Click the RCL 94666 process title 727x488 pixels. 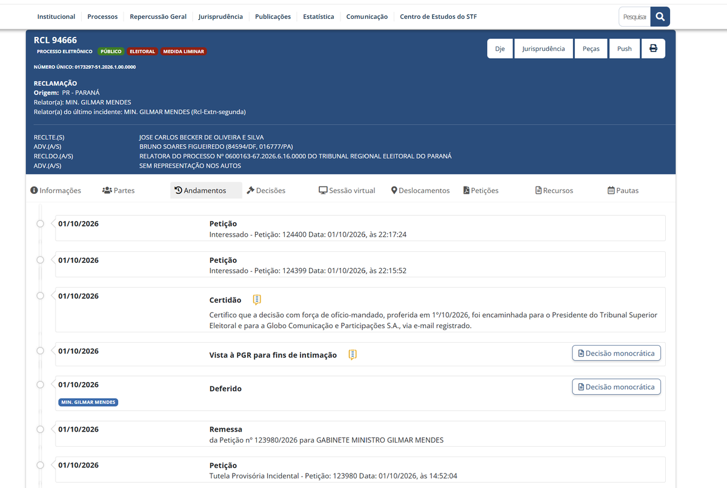(x=56, y=40)
